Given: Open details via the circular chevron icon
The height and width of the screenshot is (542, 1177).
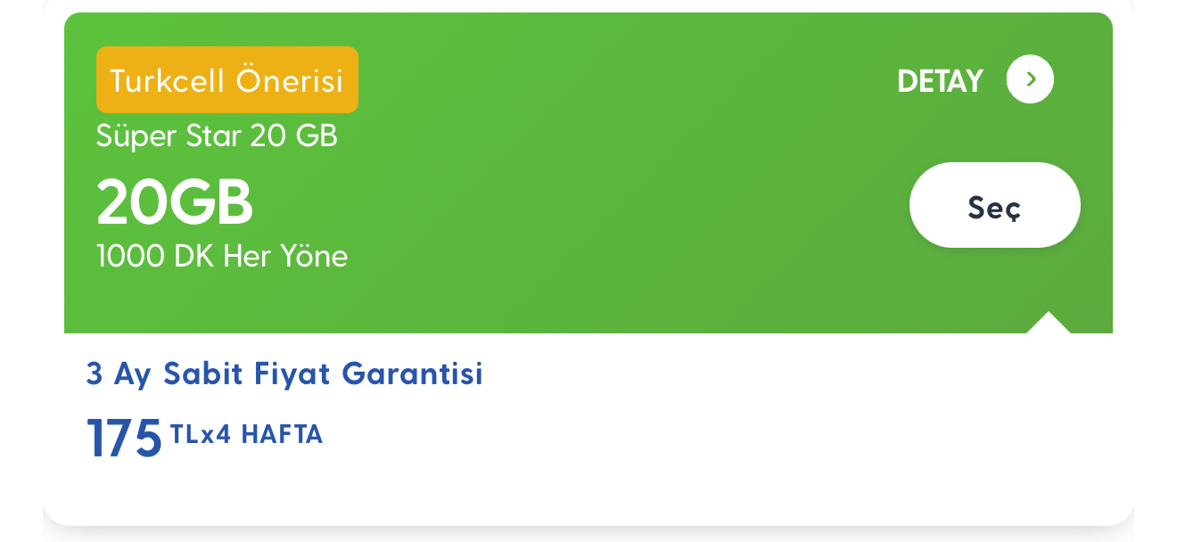Looking at the screenshot, I should (x=1030, y=79).
